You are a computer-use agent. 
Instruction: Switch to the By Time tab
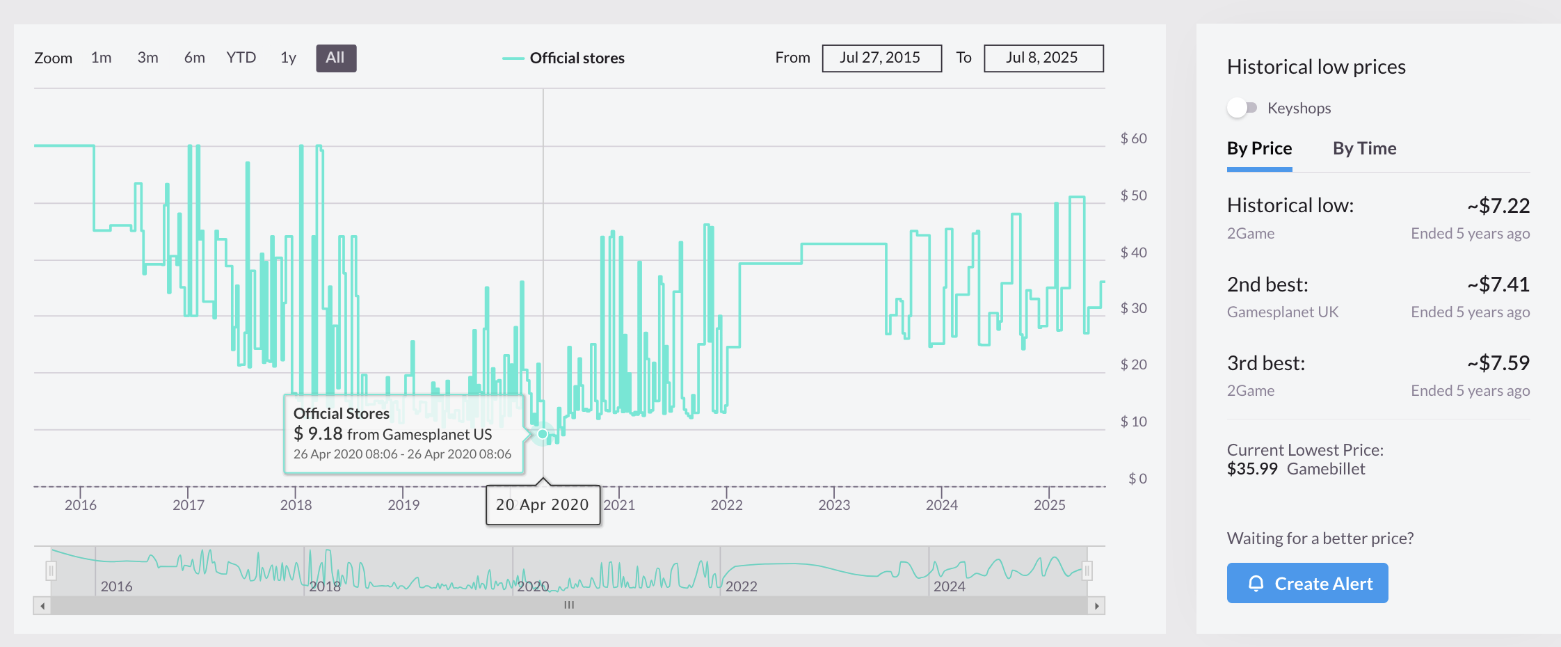coord(1364,149)
